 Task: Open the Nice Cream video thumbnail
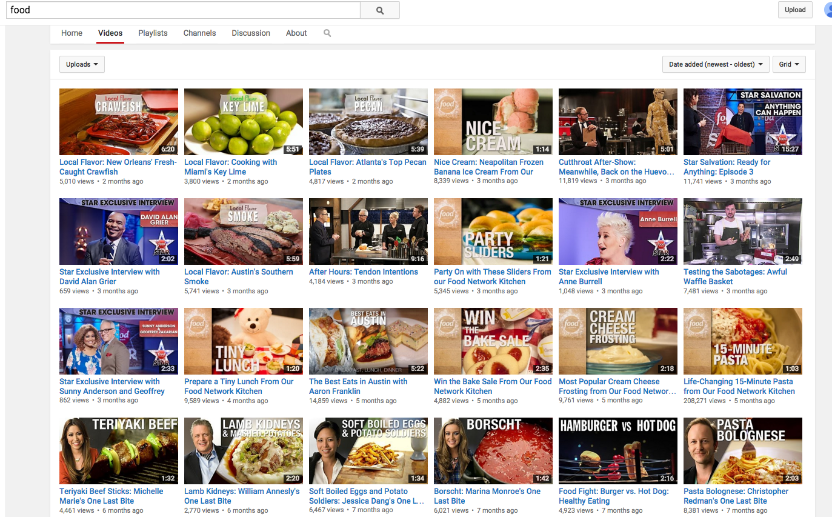tap(493, 122)
